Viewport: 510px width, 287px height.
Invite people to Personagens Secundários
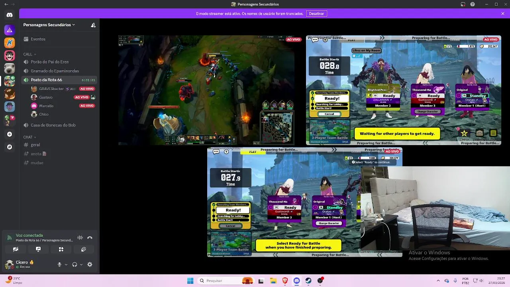[93, 25]
